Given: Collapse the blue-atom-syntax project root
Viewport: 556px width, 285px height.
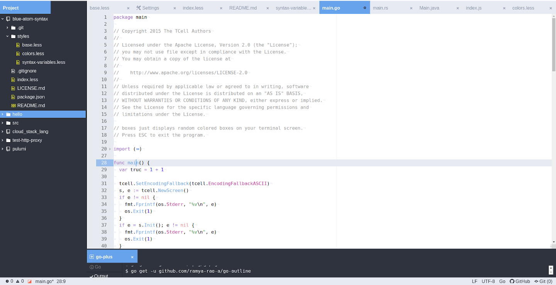Looking at the screenshot, I should [x=2, y=19].
